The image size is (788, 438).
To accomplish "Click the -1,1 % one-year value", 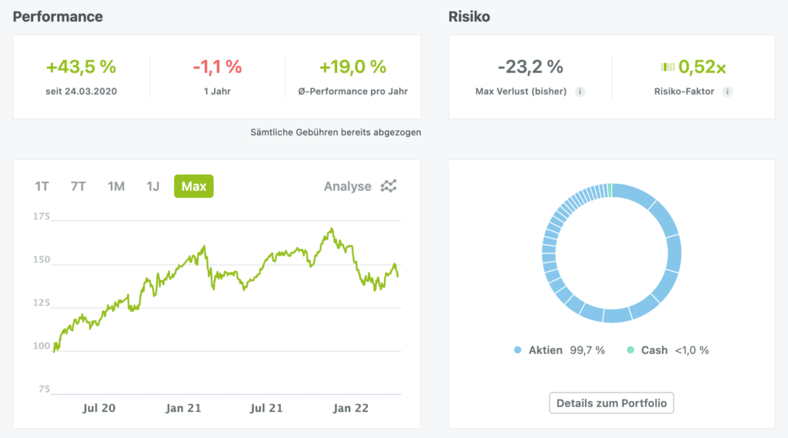I will click(x=217, y=67).
